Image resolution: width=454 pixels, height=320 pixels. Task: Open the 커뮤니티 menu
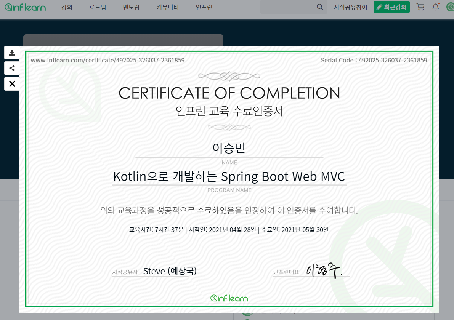tap(168, 7)
